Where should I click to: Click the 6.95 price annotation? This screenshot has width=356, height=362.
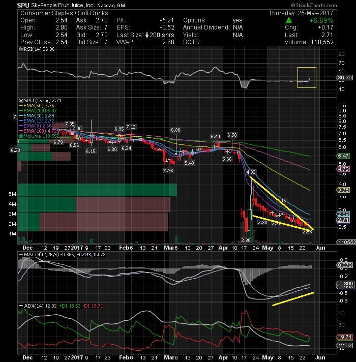click(119, 129)
